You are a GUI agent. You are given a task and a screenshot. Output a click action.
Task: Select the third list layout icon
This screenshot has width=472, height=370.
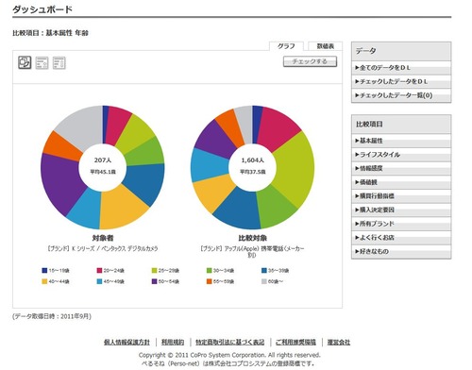click(x=59, y=63)
